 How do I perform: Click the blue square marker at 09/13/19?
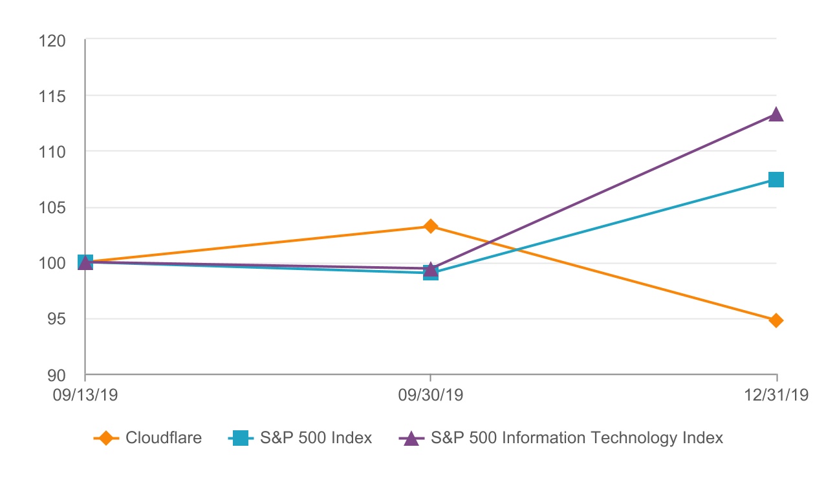(85, 262)
